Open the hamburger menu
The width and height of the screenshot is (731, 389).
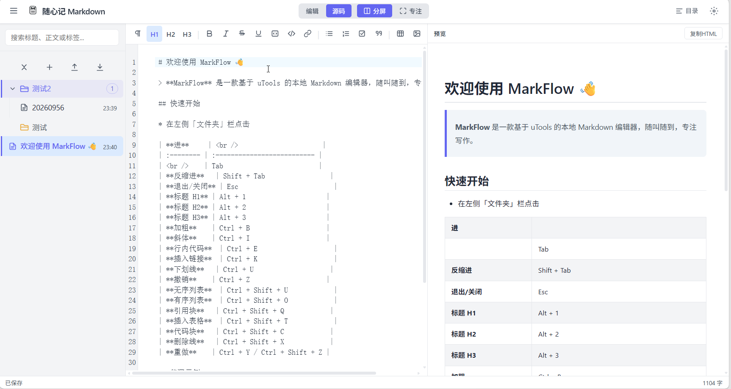point(14,11)
